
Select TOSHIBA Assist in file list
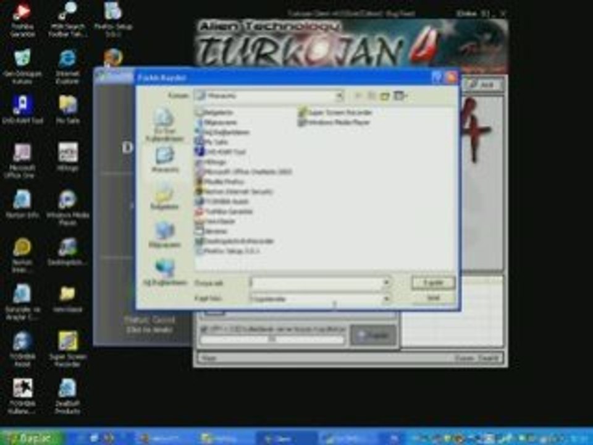pyautogui.click(x=222, y=201)
